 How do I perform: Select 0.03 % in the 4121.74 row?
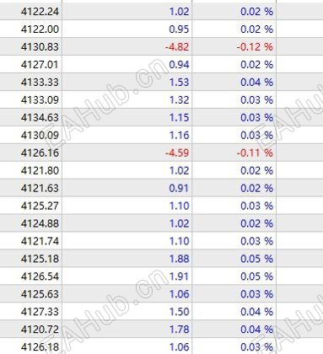pos(256,241)
